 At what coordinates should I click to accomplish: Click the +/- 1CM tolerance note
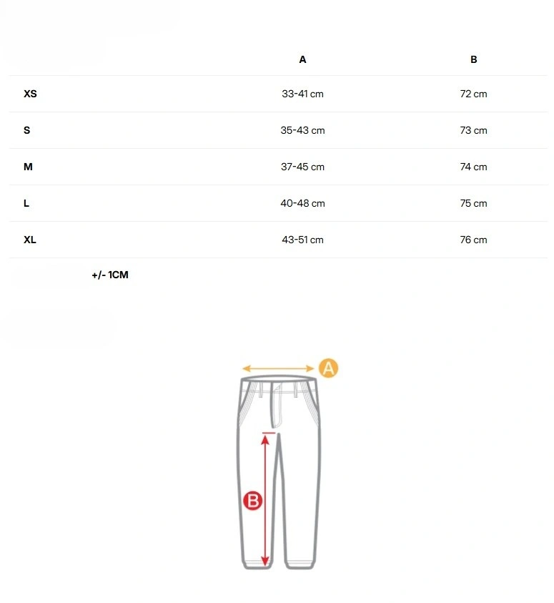(110, 275)
